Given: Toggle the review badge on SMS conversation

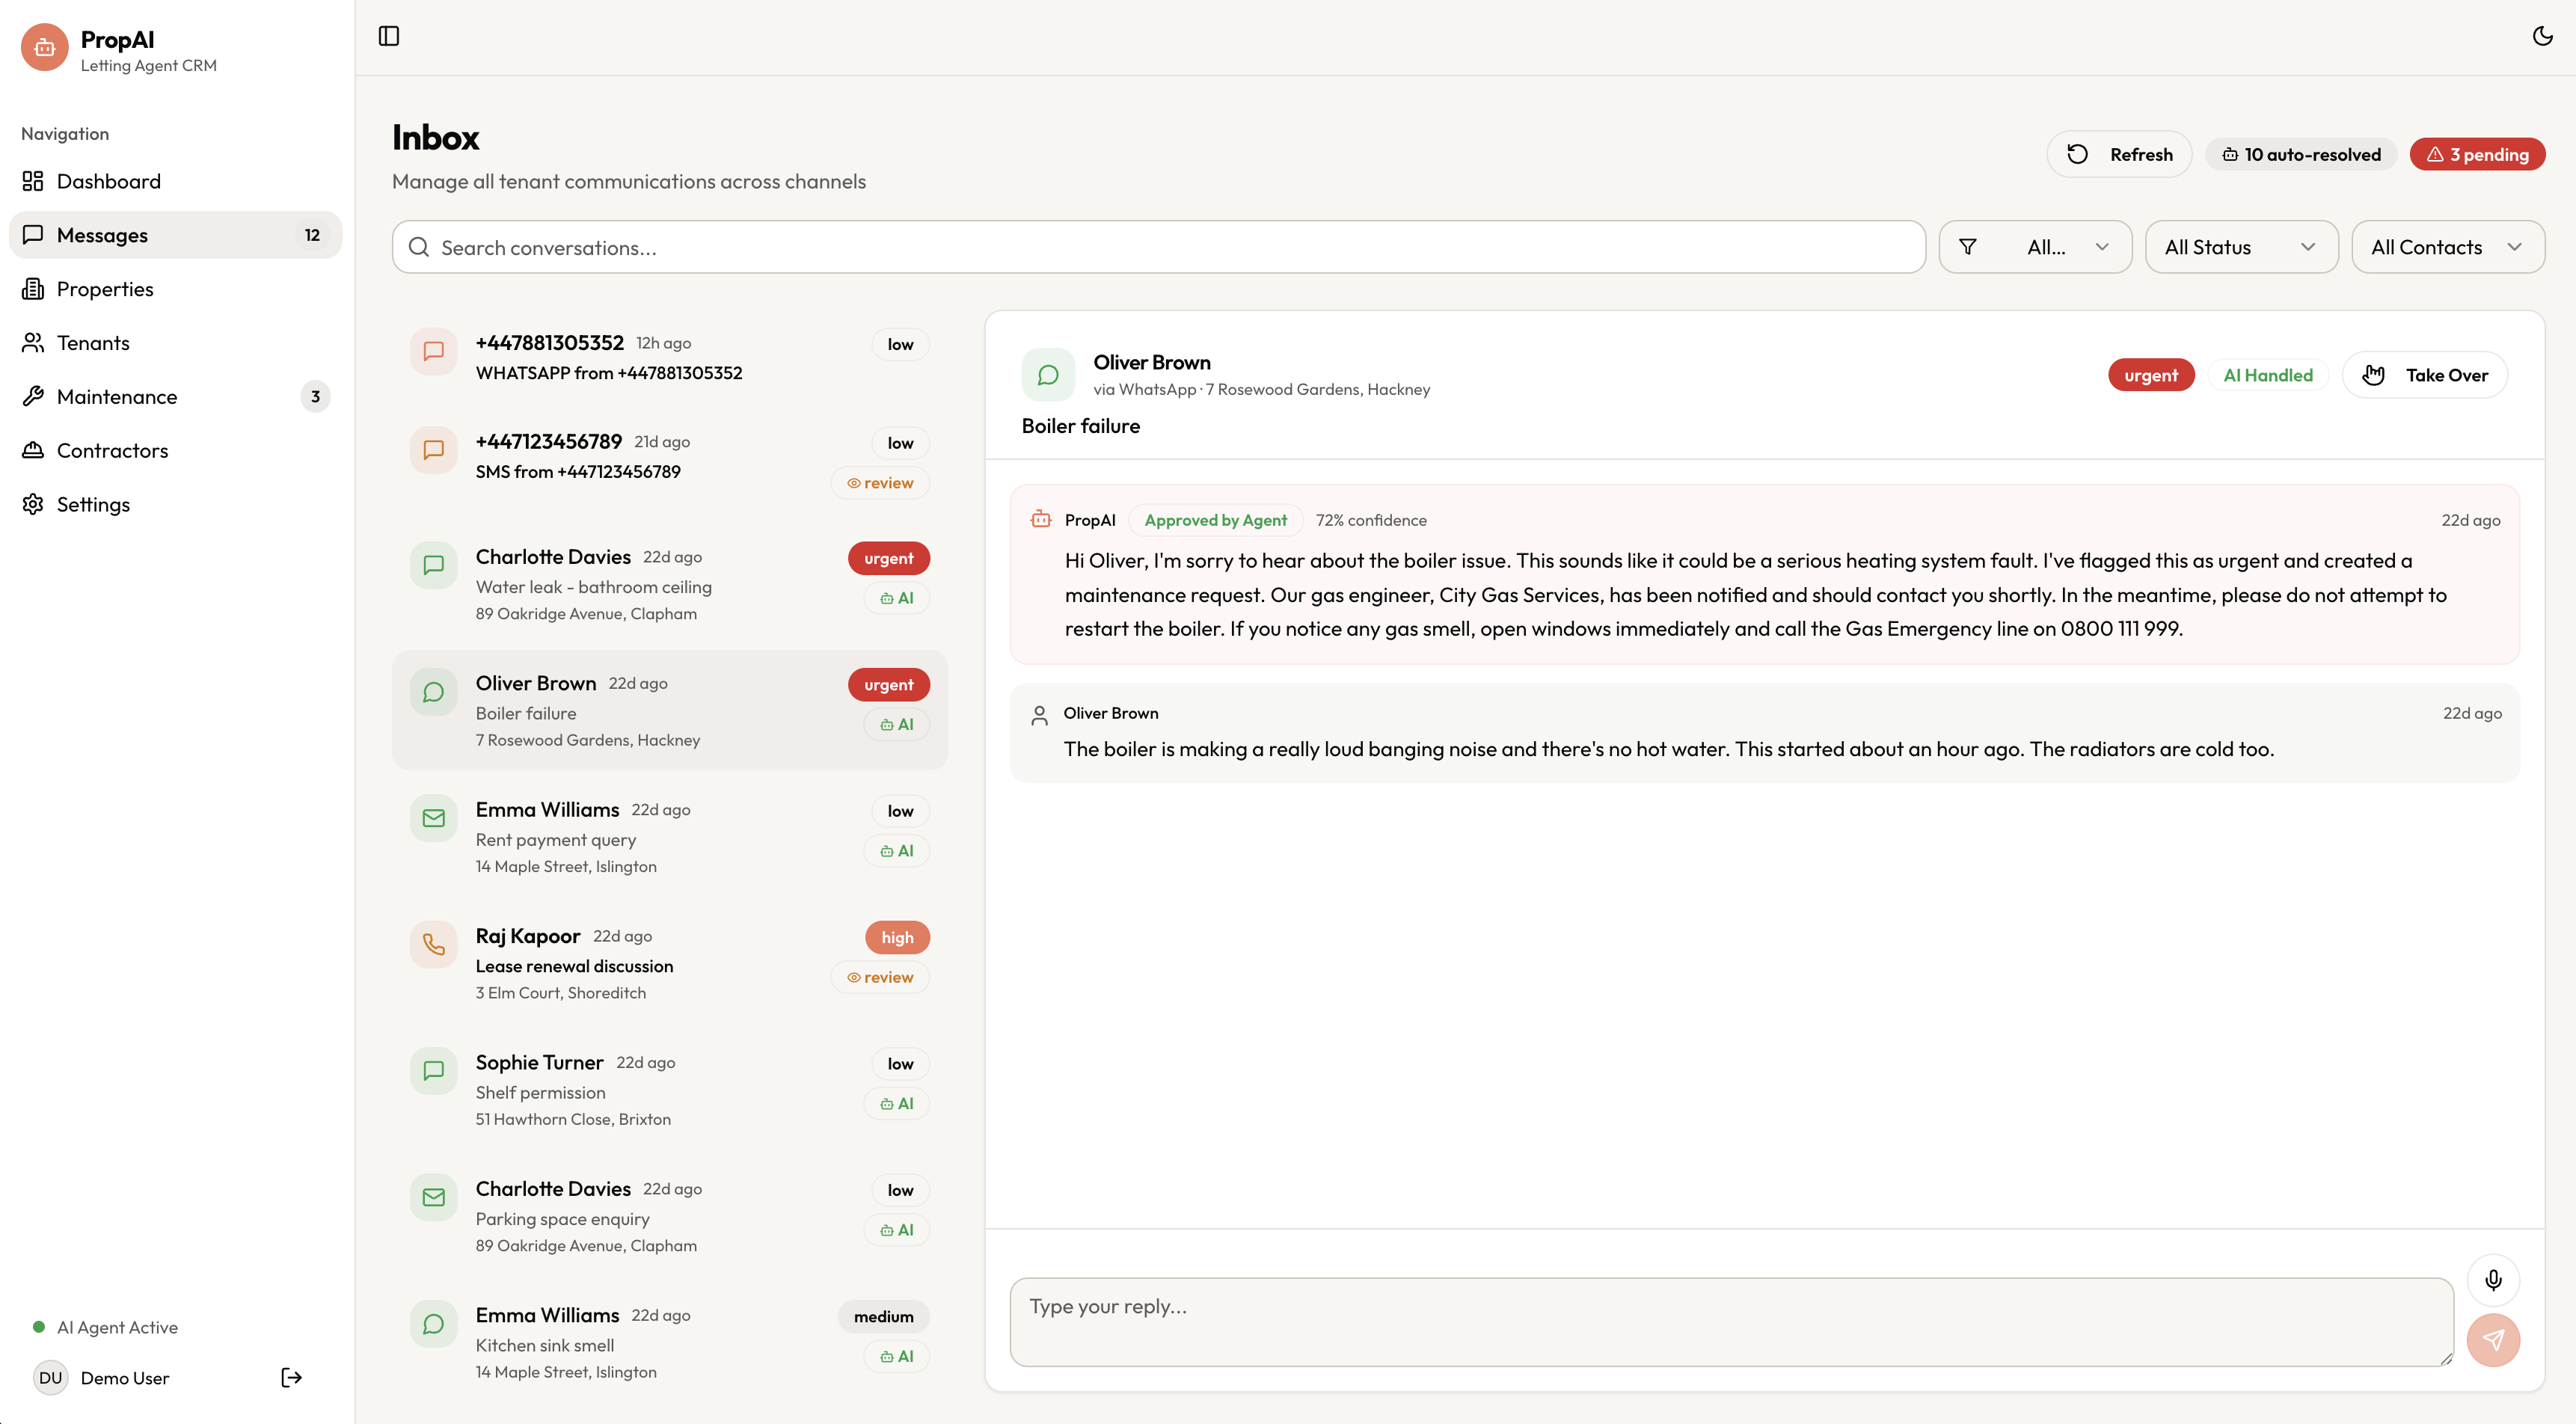Looking at the screenshot, I should (880, 483).
